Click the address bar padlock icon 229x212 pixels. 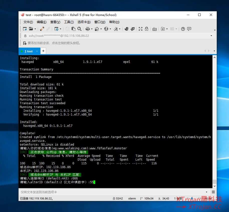click(x=25, y=36)
